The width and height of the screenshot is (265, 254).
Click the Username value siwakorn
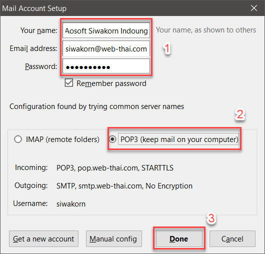[x=71, y=204]
